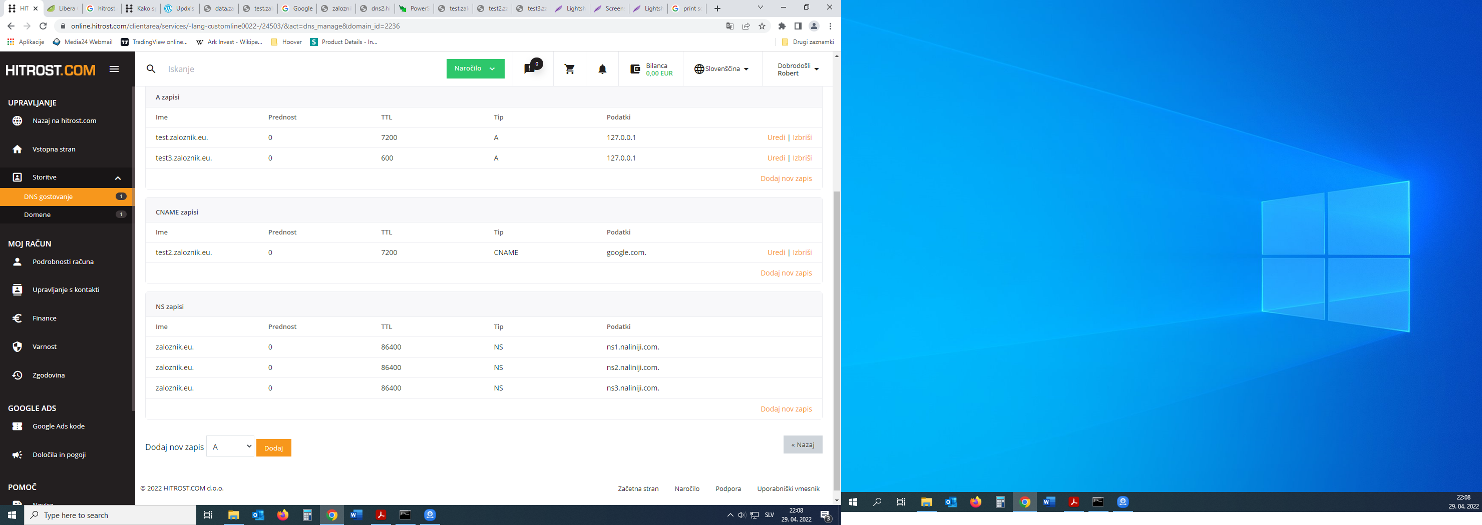Open the shopping cart icon
Image resolution: width=1482 pixels, height=525 pixels.
tap(570, 69)
